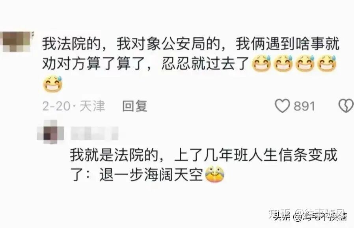Open the 891 likes count
The image size is (354, 228).
tap(304, 106)
